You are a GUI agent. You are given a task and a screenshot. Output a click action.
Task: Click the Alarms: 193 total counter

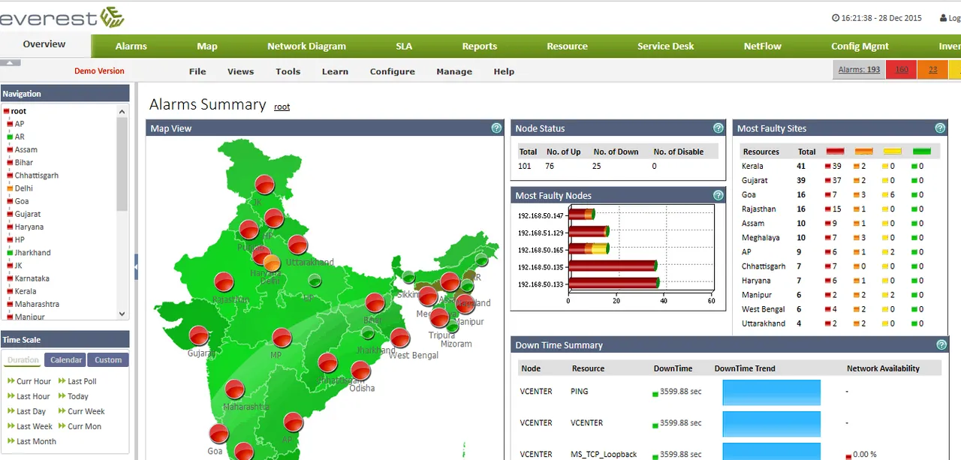point(859,70)
